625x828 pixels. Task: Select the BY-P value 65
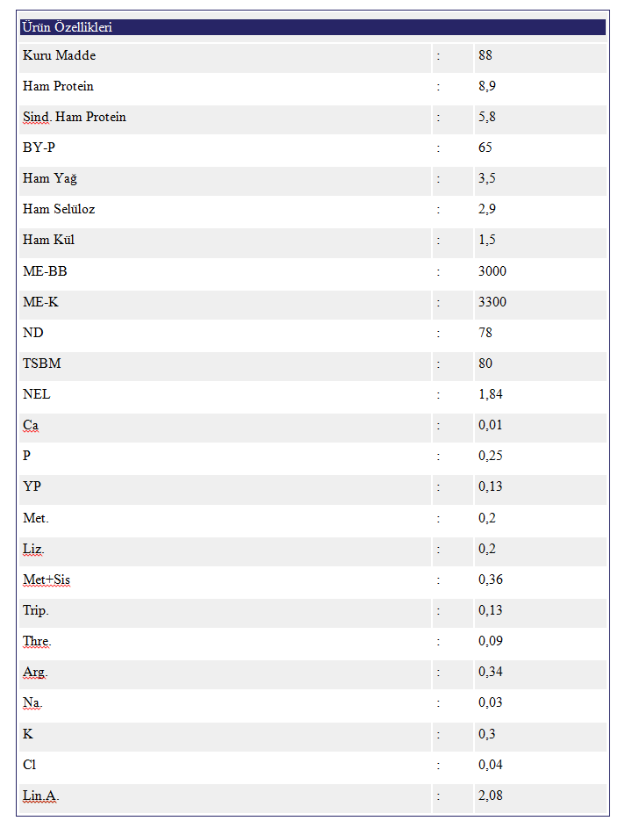[x=485, y=148]
